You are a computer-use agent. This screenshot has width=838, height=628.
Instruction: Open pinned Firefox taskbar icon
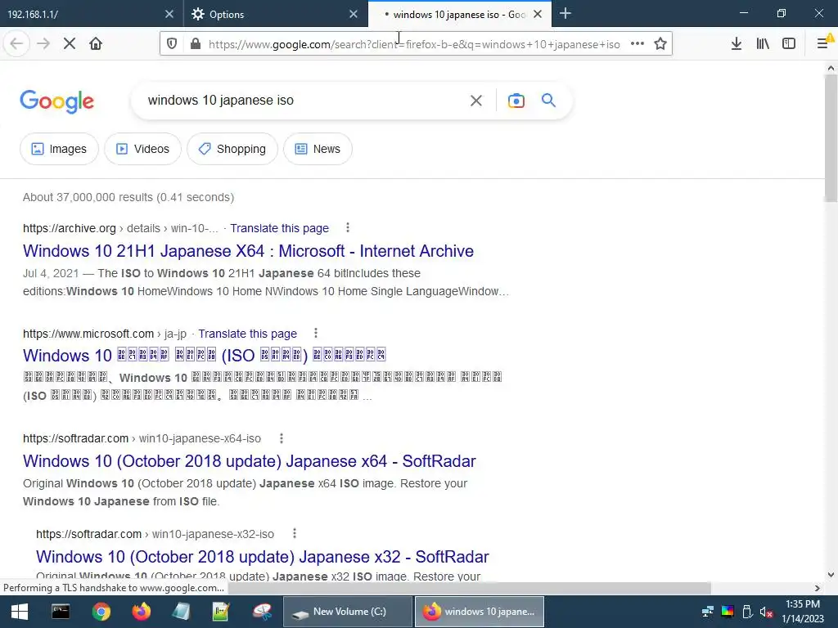pyautogui.click(x=141, y=612)
